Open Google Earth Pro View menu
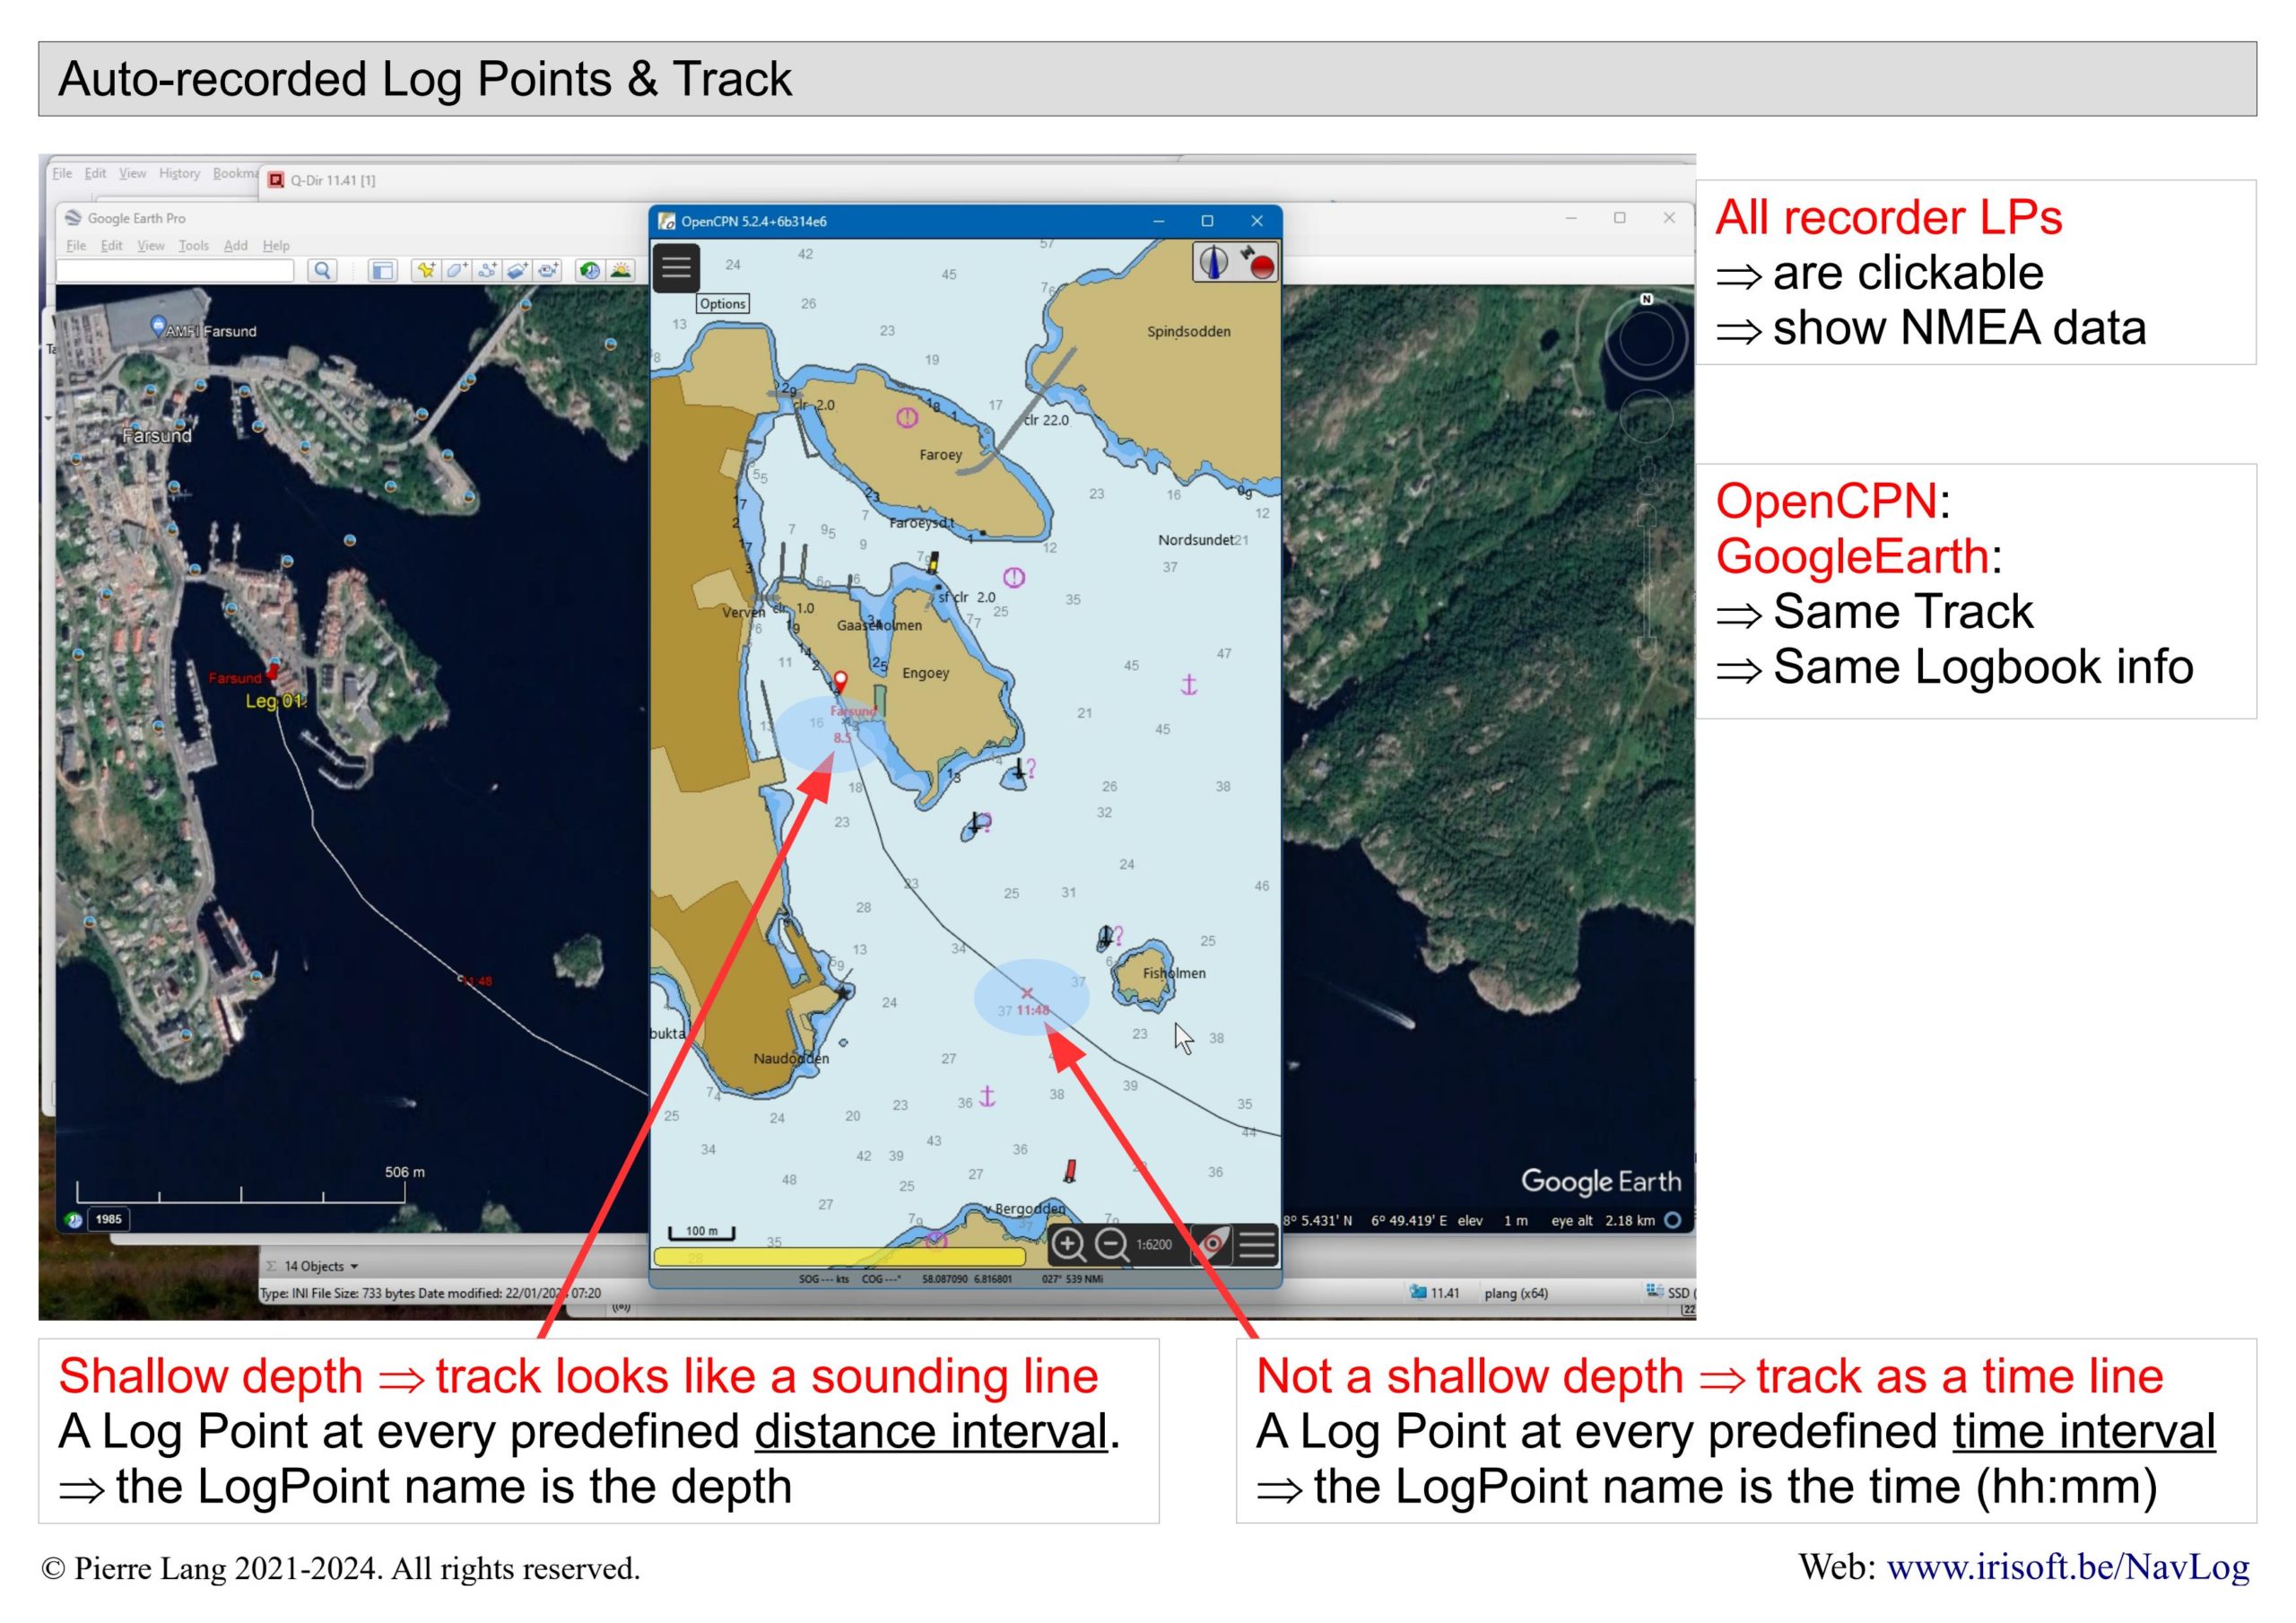 [x=151, y=246]
